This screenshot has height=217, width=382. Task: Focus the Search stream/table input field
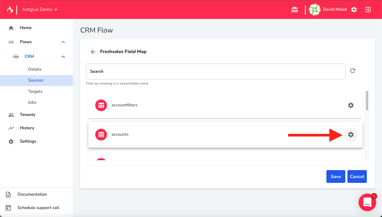pos(216,71)
